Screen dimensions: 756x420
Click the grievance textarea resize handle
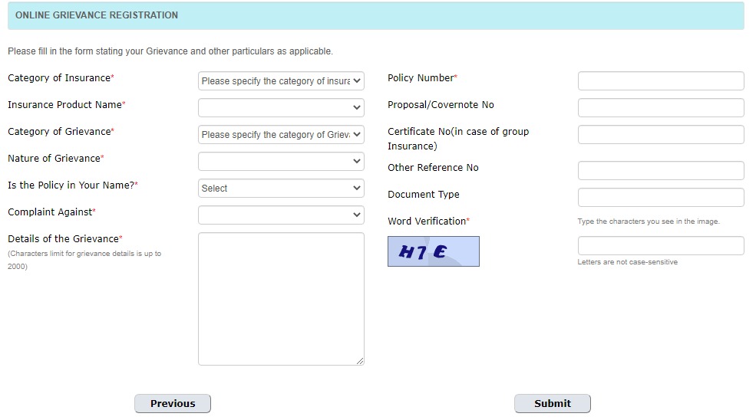(x=360, y=361)
